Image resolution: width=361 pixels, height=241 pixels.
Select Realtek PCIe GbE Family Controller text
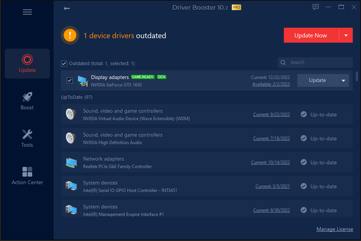(118, 167)
